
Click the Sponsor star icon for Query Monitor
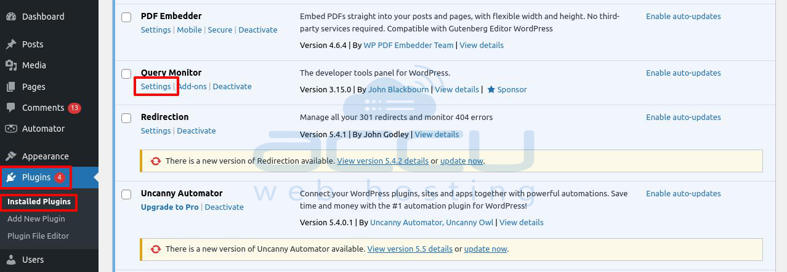tap(491, 89)
